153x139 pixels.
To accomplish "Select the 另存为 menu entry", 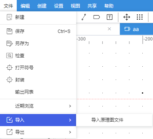I will [x=38, y=44].
